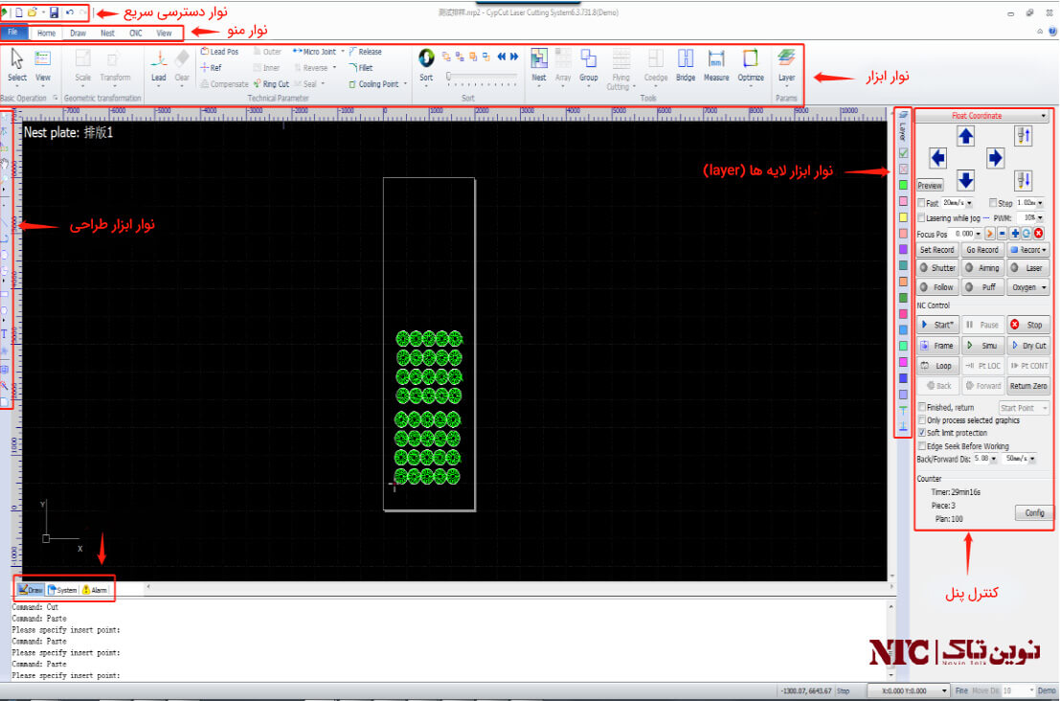This screenshot has height=701, width=1060.
Task: Select the yellow layer color swatch
Action: (903, 217)
